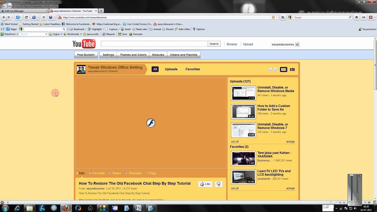Click the Stop loading X toolbar button
The width and height of the screenshot is (377, 212).
click(x=44, y=17)
